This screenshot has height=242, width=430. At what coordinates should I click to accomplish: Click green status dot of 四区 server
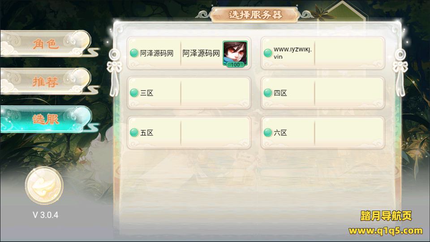tap(268, 93)
